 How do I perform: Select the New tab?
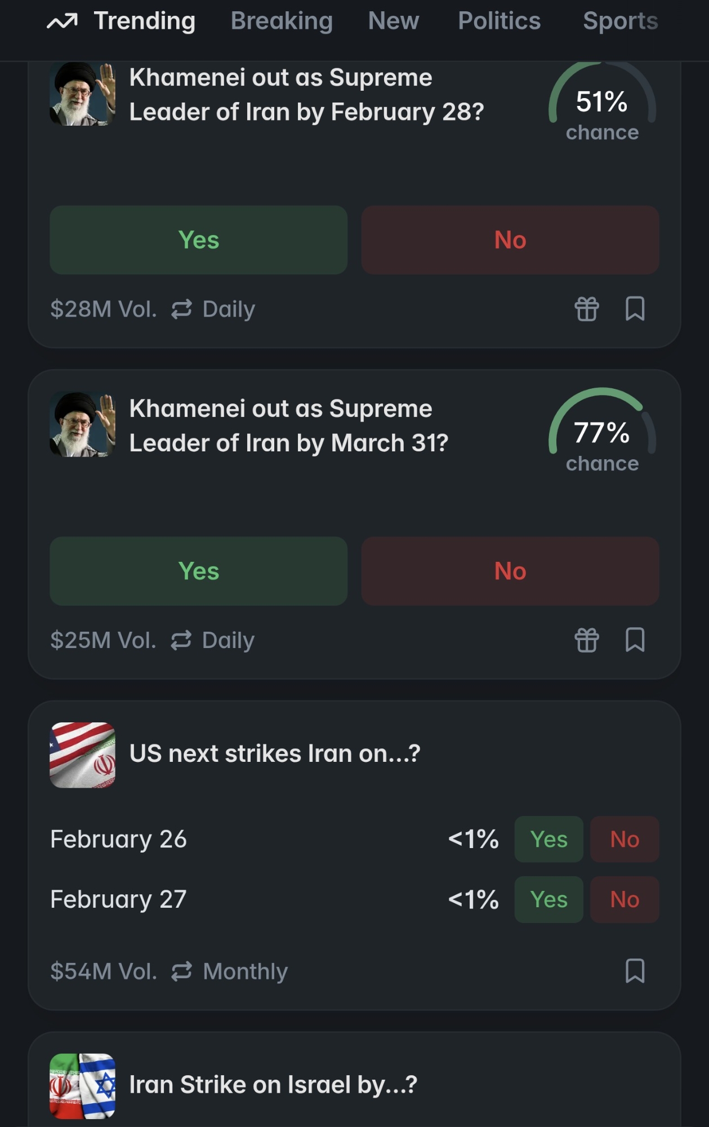pyautogui.click(x=393, y=21)
